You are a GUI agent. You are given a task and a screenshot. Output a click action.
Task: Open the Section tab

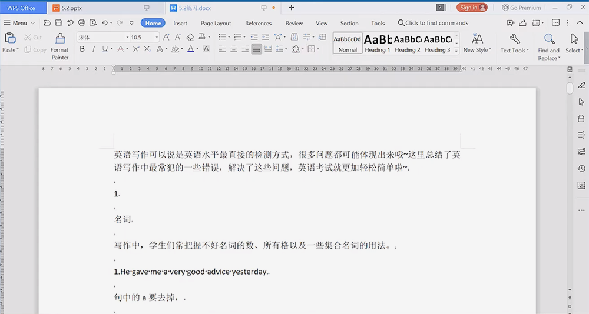coord(349,24)
